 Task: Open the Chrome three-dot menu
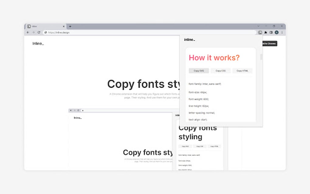coord(282,33)
